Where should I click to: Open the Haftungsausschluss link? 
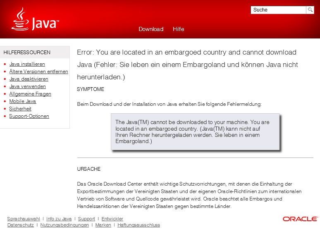tap(139, 225)
